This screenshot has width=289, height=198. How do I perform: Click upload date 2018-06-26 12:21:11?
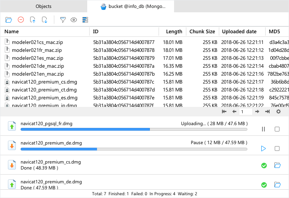click(x=242, y=42)
